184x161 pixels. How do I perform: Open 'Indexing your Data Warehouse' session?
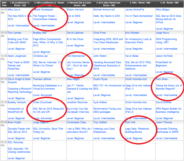(104, 130)
